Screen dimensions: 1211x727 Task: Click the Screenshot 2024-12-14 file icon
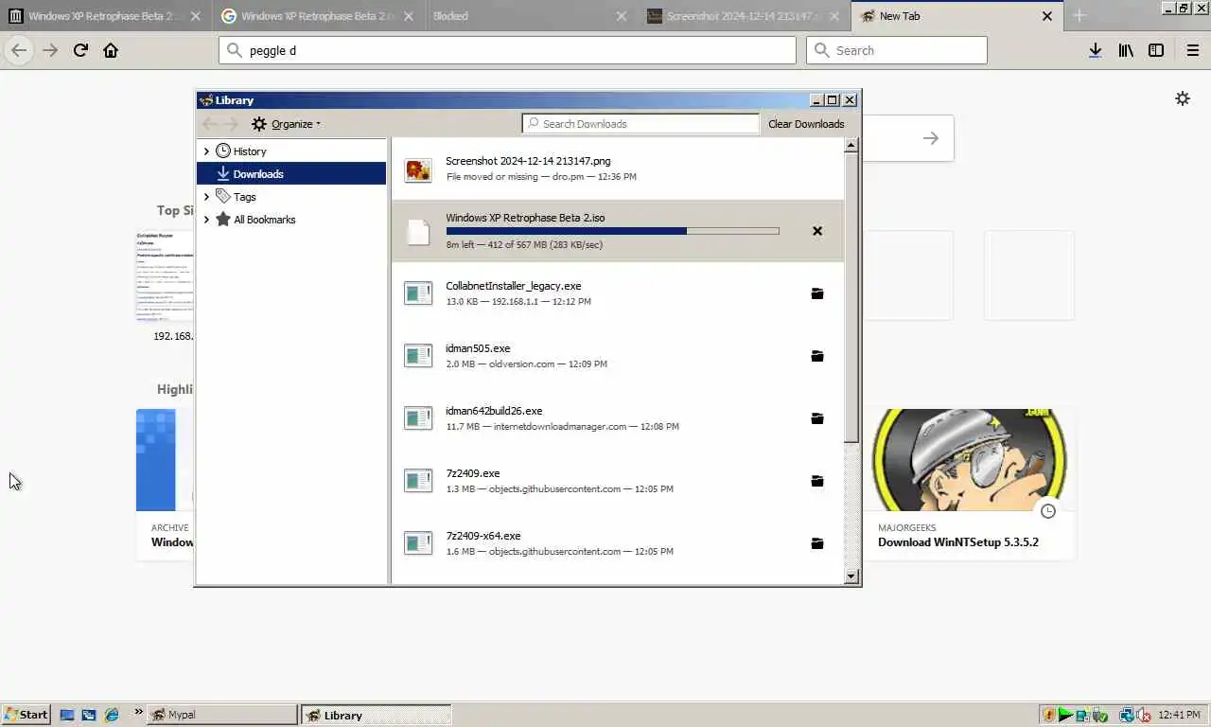418,169
